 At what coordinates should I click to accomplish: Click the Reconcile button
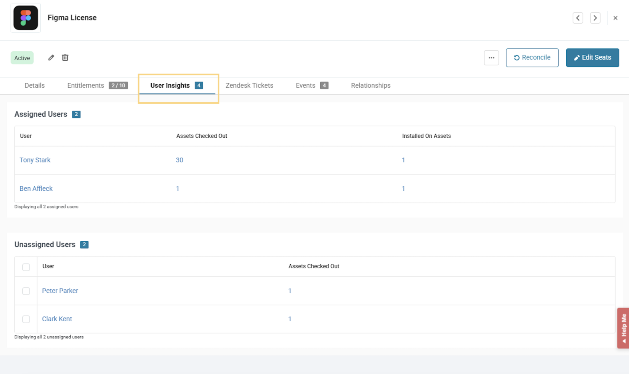coord(532,58)
